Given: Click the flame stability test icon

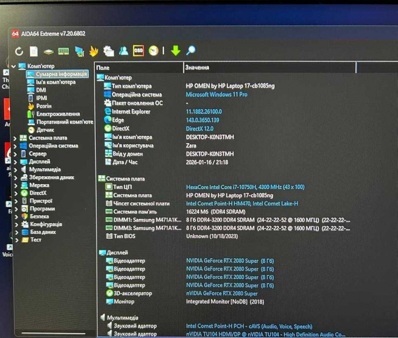Looking at the screenshot, I should (x=94, y=51).
